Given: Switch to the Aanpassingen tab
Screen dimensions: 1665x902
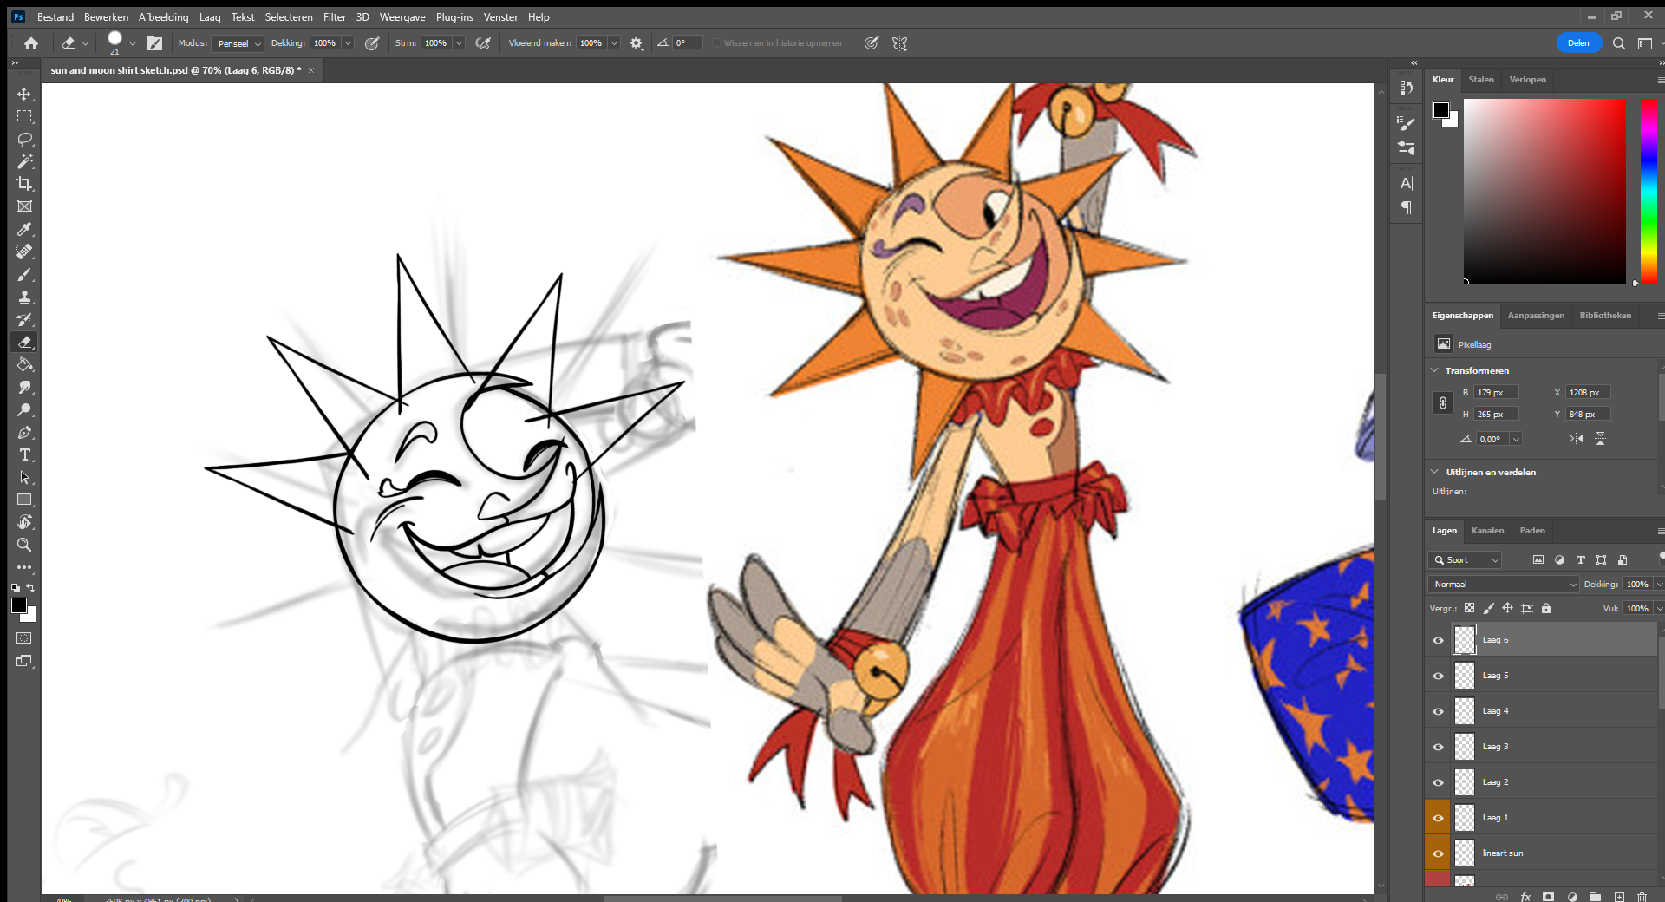Looking at the screenshot, I should pos(1536,316).
